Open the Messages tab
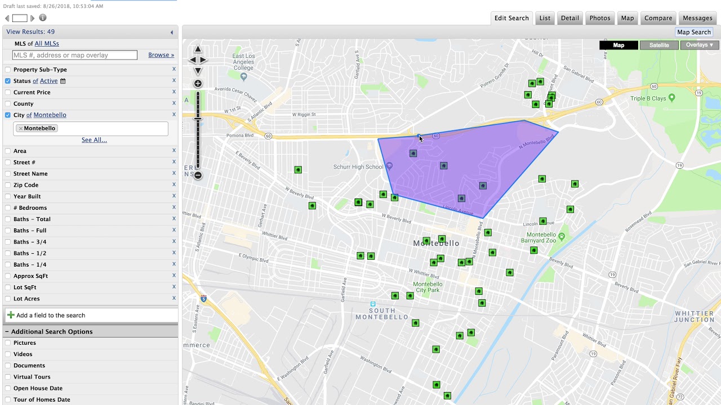Viewport: 721px width, 405px height. click(x=697, y=18)
